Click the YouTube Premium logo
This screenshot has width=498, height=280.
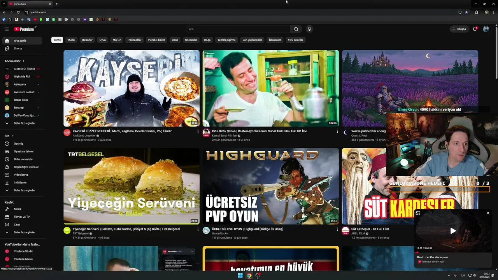[25, 29]
